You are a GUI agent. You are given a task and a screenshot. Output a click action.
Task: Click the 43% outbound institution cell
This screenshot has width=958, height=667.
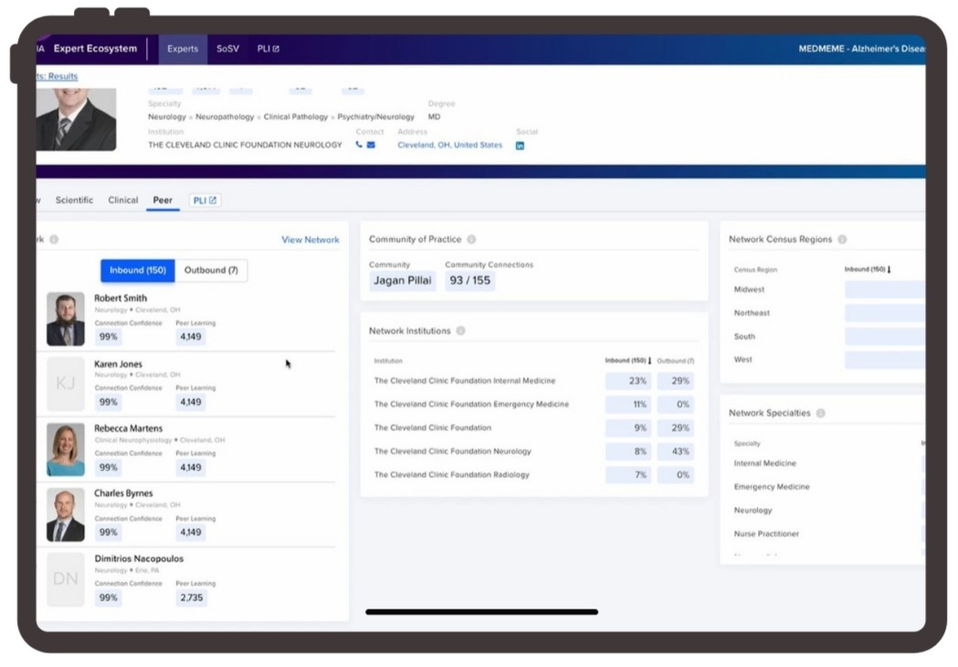point(676,452)
